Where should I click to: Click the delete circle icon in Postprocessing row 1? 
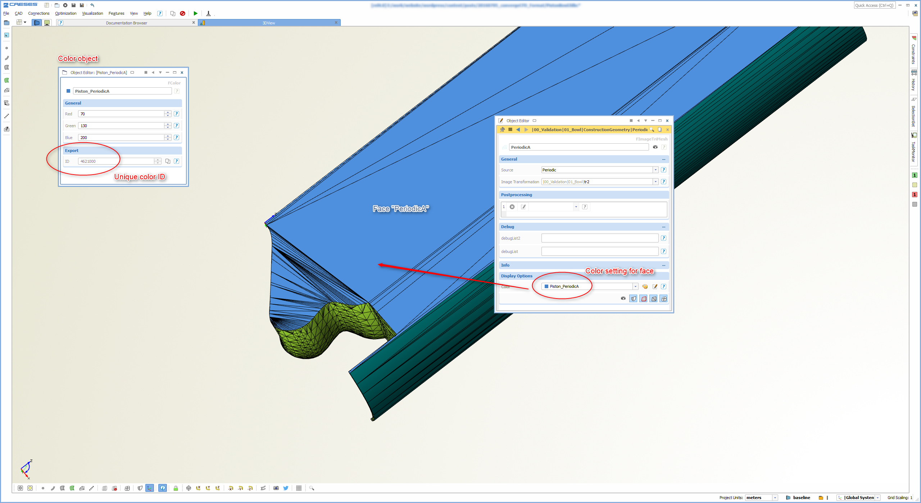[512, 207]
